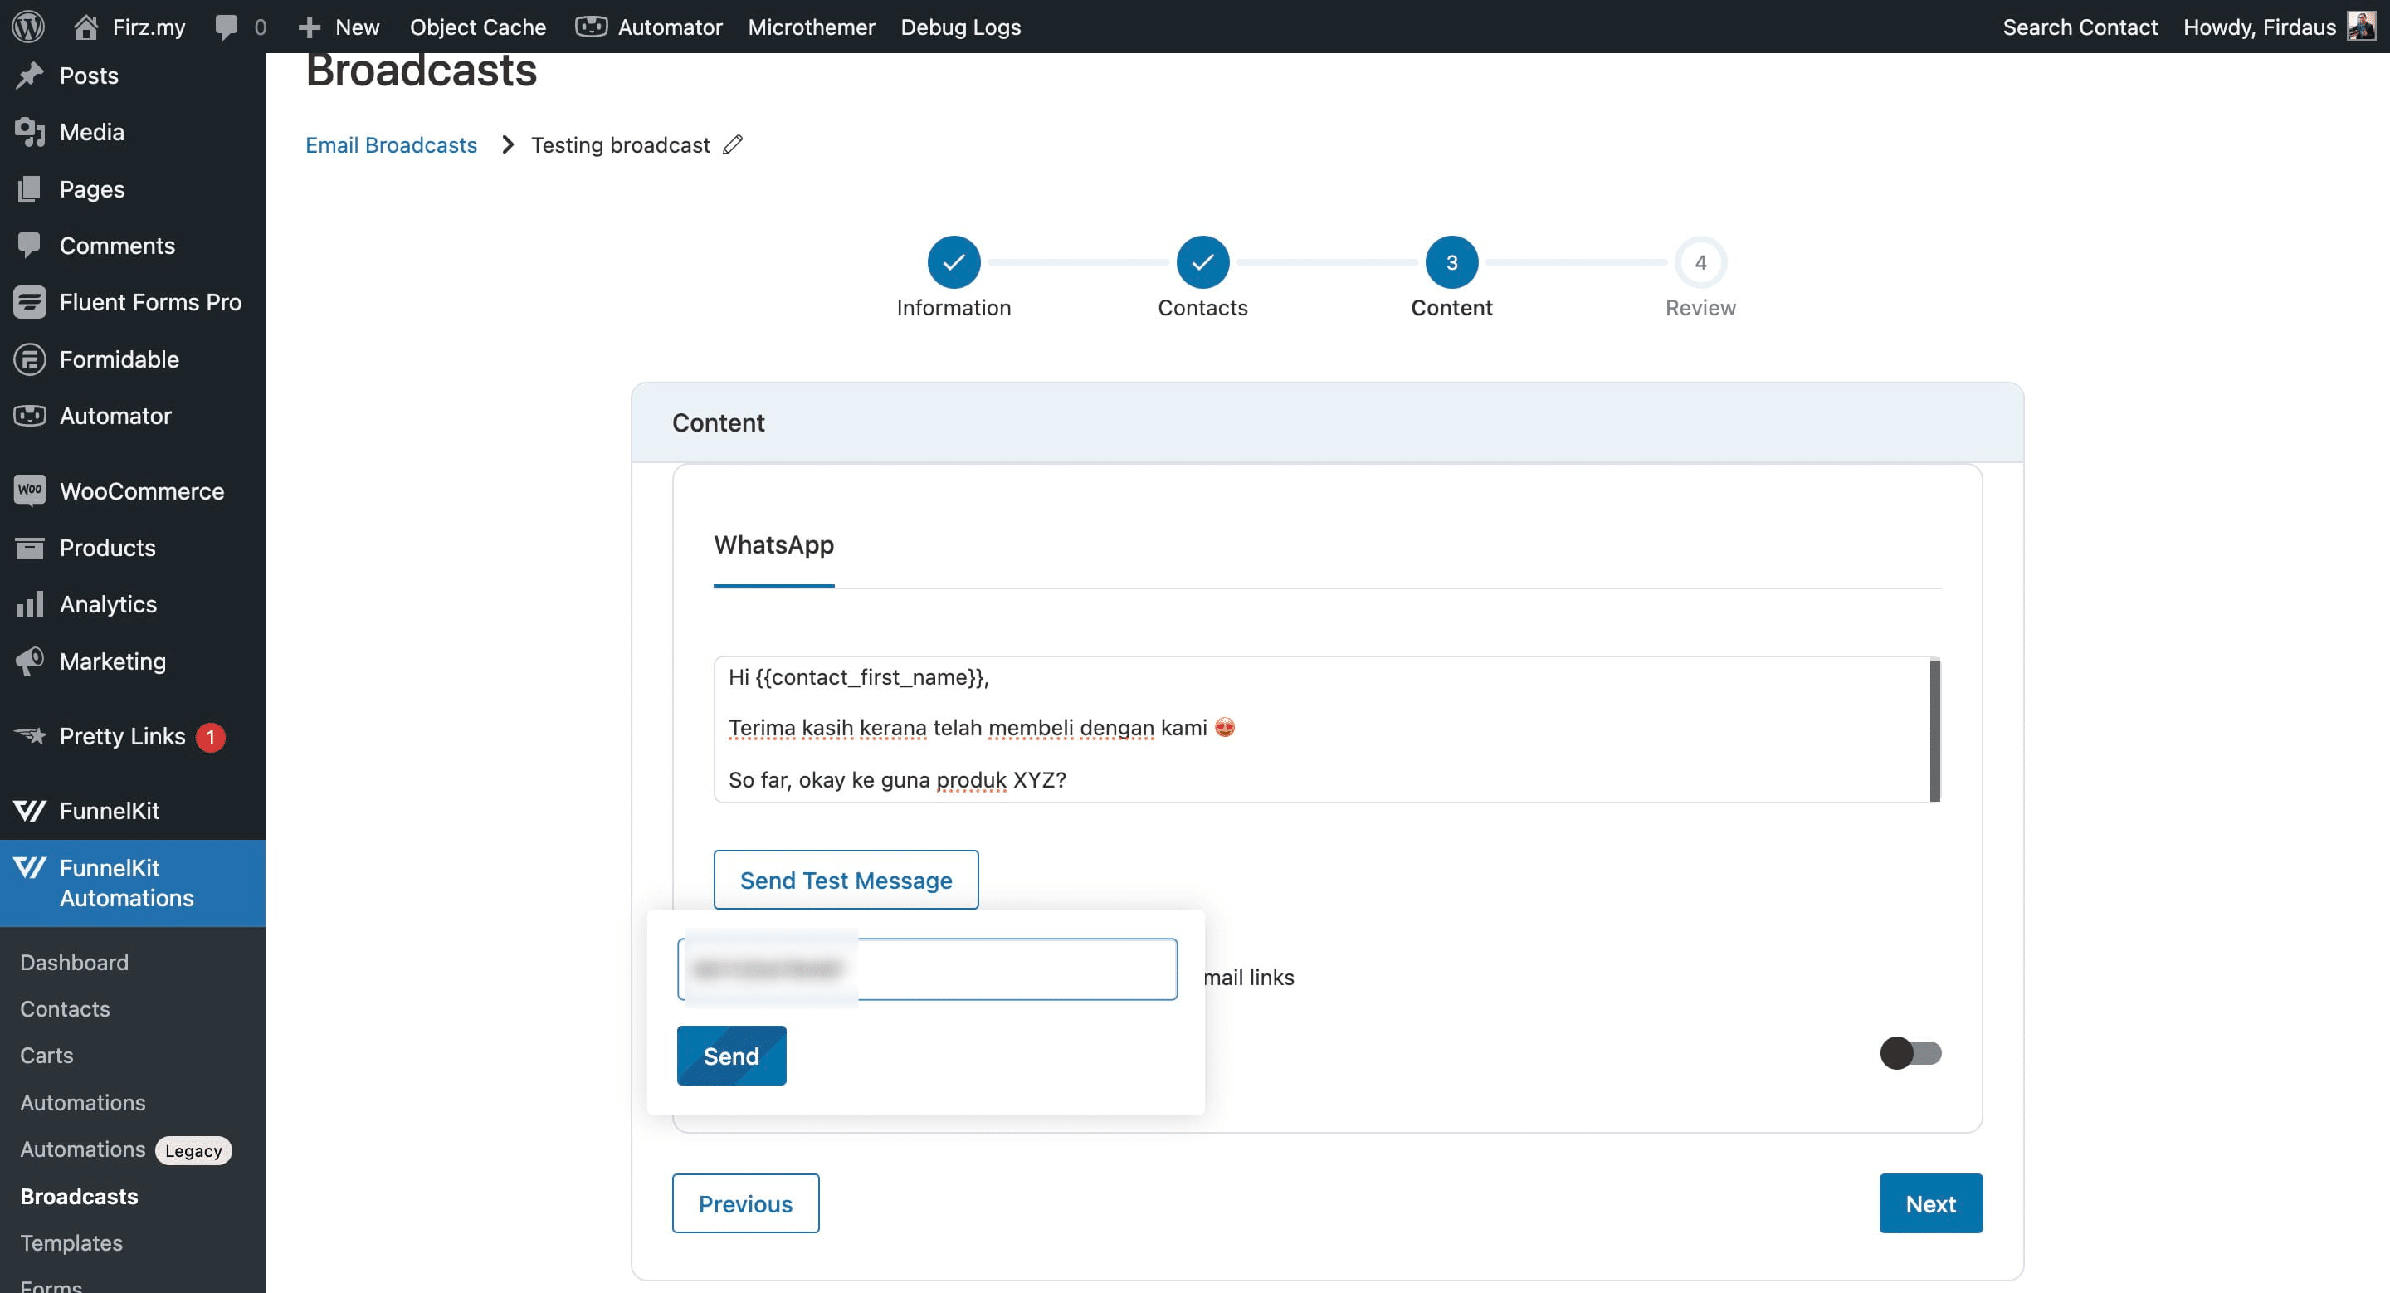Click the Send Test Message button
The height and width of the screenshot is (1293, 2390).
[846, 880]
